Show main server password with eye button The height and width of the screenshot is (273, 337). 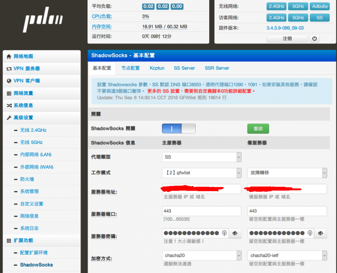tap(235, 233)
